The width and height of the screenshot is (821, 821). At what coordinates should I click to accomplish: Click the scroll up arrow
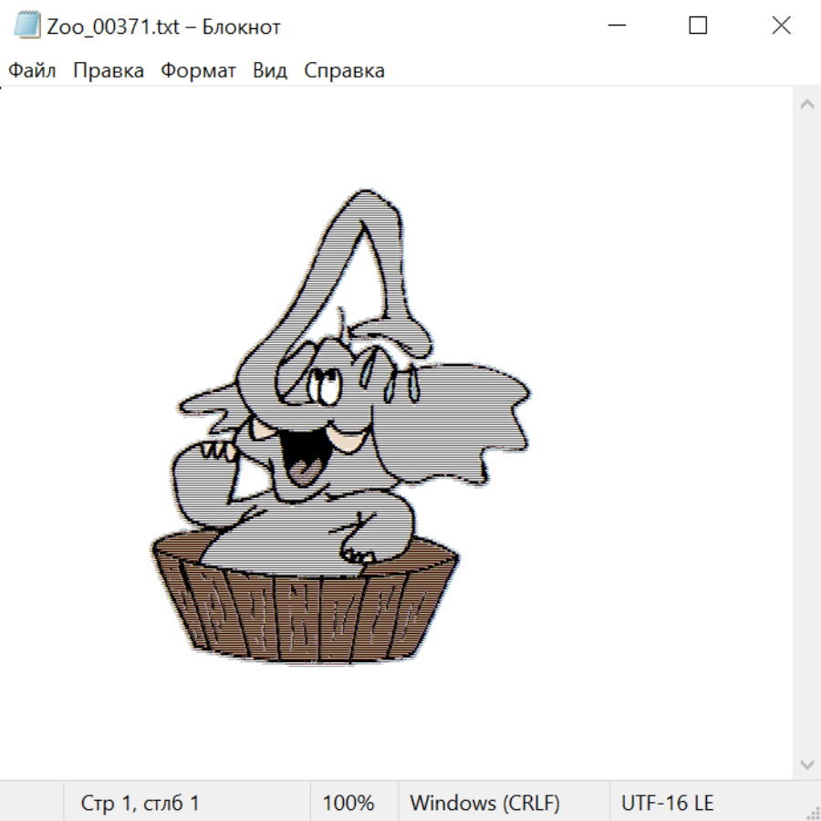(806, 104)
